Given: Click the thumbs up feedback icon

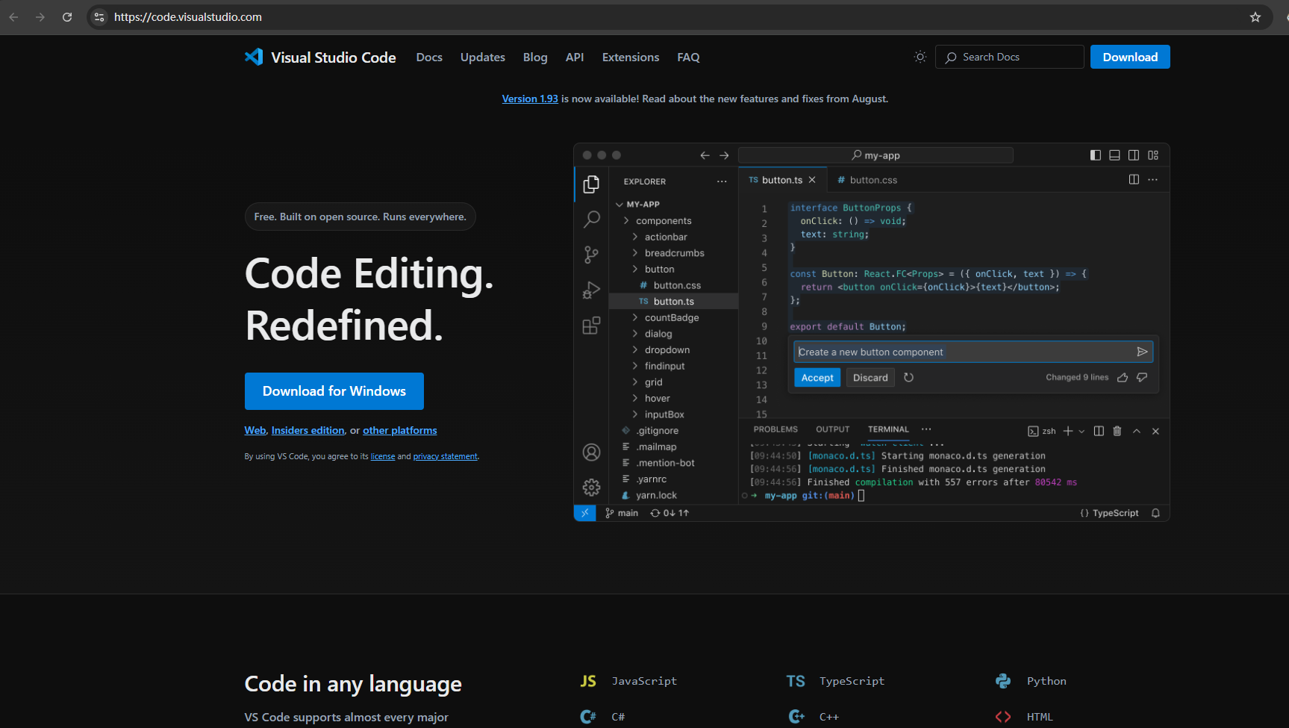Looking at the screenshot, I should pos(1123,377).
